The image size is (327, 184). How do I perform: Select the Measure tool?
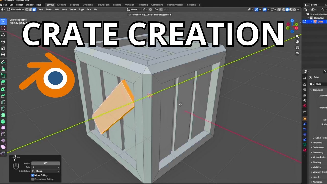point(3,68)
